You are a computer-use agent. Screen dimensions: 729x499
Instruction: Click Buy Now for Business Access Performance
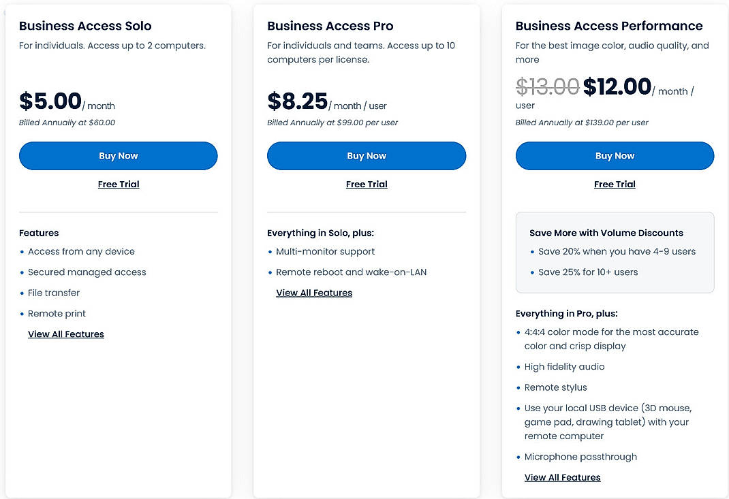coord(615,156)
